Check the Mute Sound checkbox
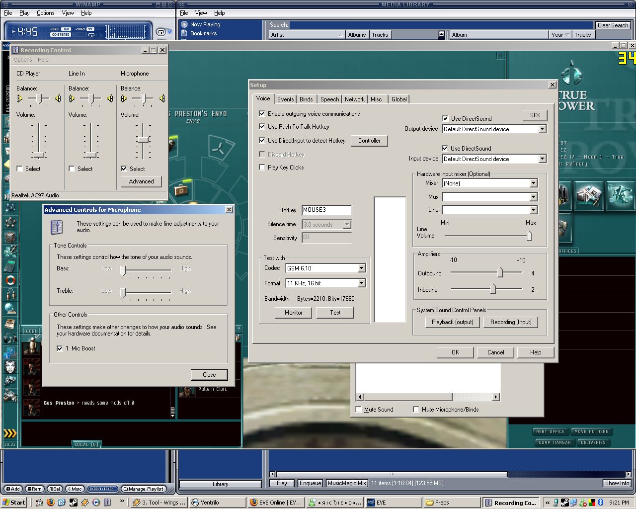 tap(358, 410)
